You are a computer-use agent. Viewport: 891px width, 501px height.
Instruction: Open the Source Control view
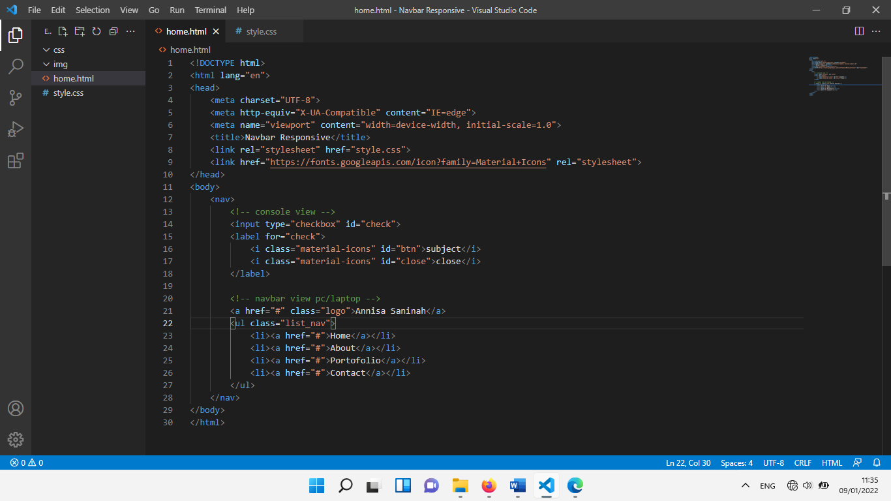[16, 98]
